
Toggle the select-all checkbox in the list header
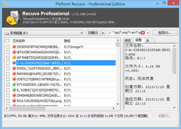pos(7,41)
